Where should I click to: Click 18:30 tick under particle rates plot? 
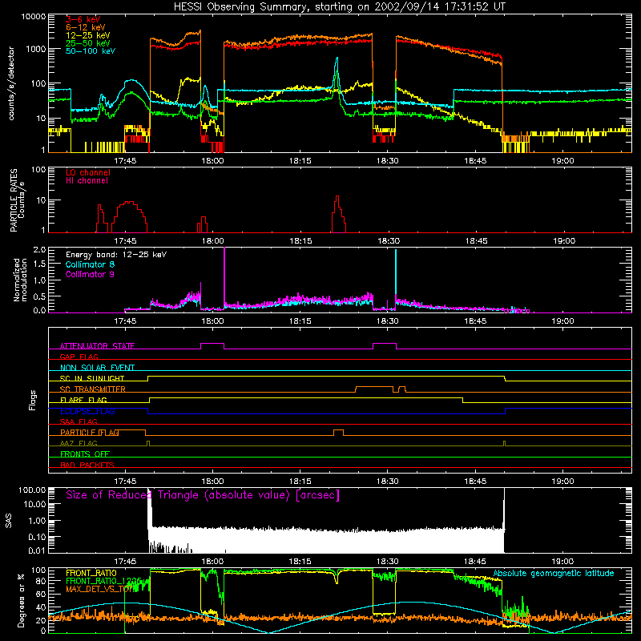point(388,241)
